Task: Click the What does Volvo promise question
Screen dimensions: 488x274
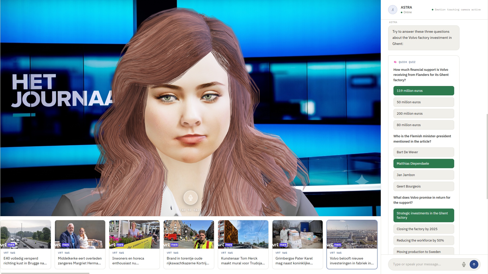Action: [422, 200]
